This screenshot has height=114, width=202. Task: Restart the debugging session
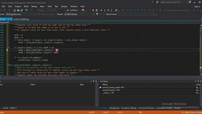[97, 10]
